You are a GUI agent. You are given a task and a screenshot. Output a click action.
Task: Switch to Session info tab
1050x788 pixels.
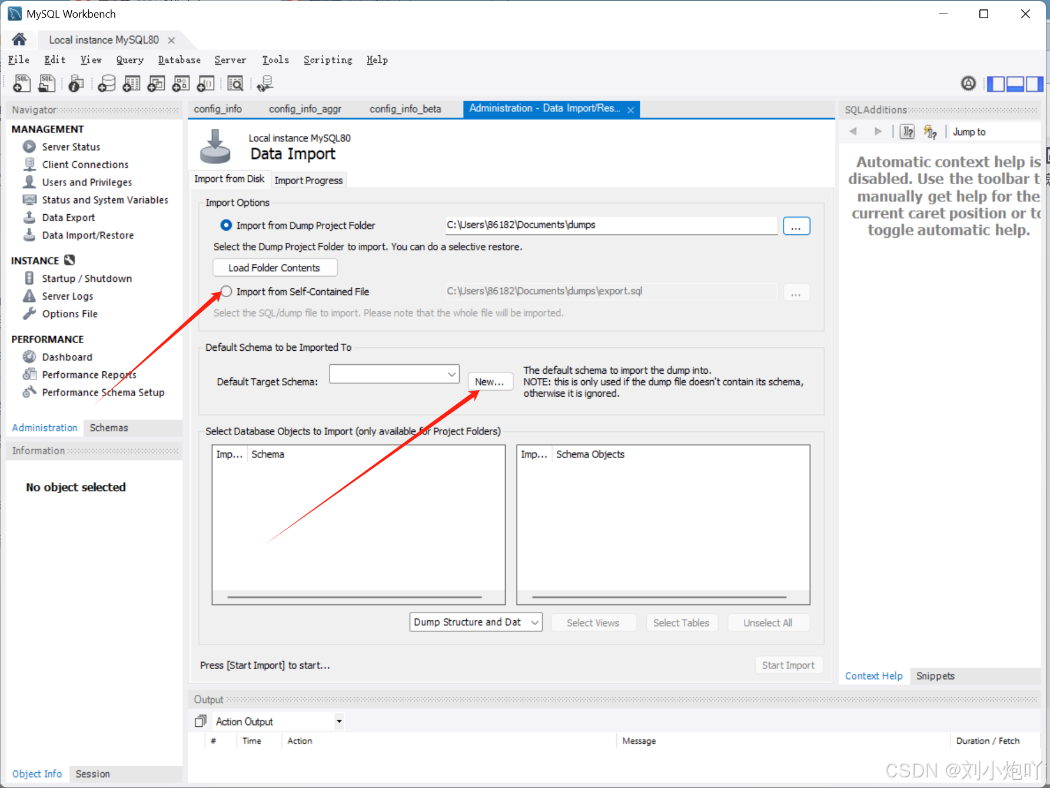[x=92, y=774]
